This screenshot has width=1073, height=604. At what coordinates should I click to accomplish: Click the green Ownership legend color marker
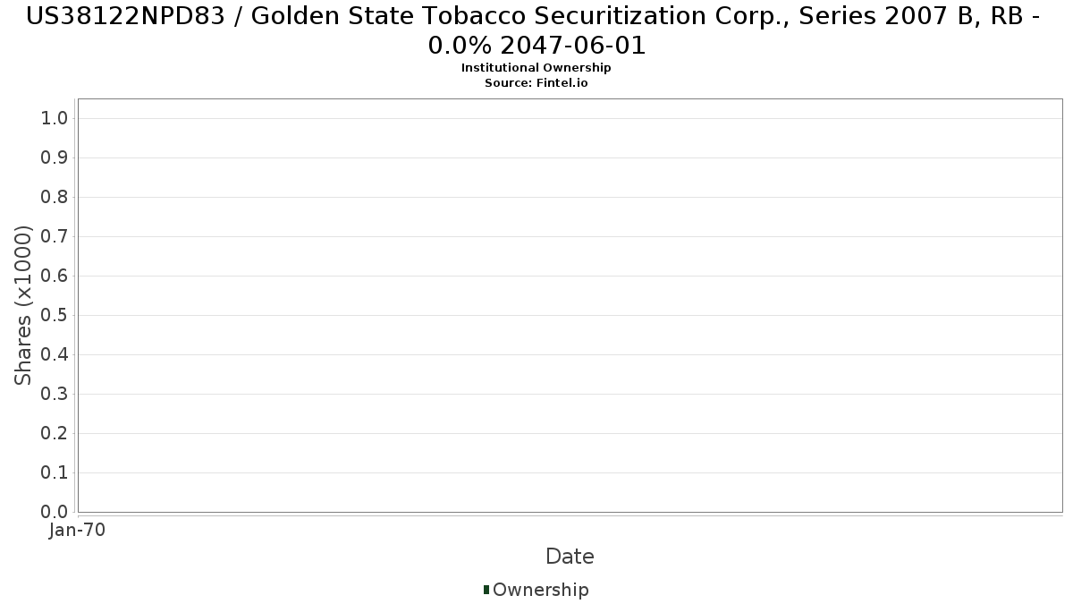[486, 590]
